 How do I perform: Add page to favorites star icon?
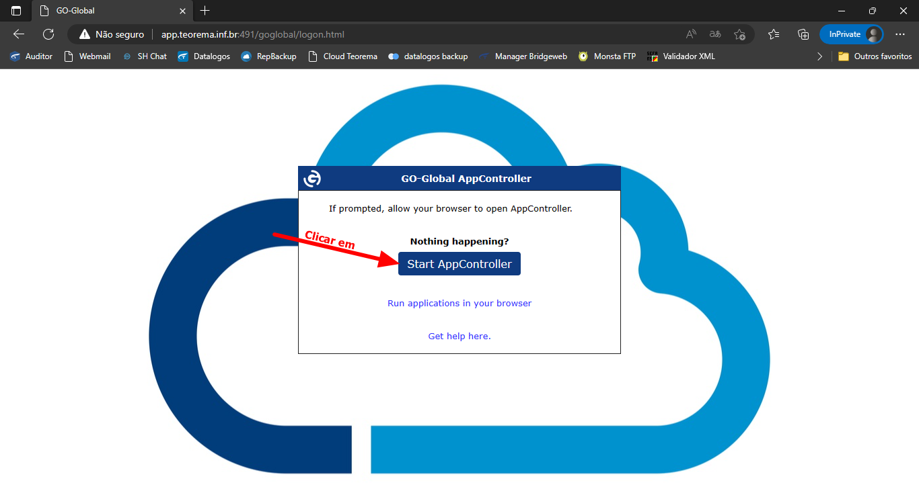(x=739, y=34)
